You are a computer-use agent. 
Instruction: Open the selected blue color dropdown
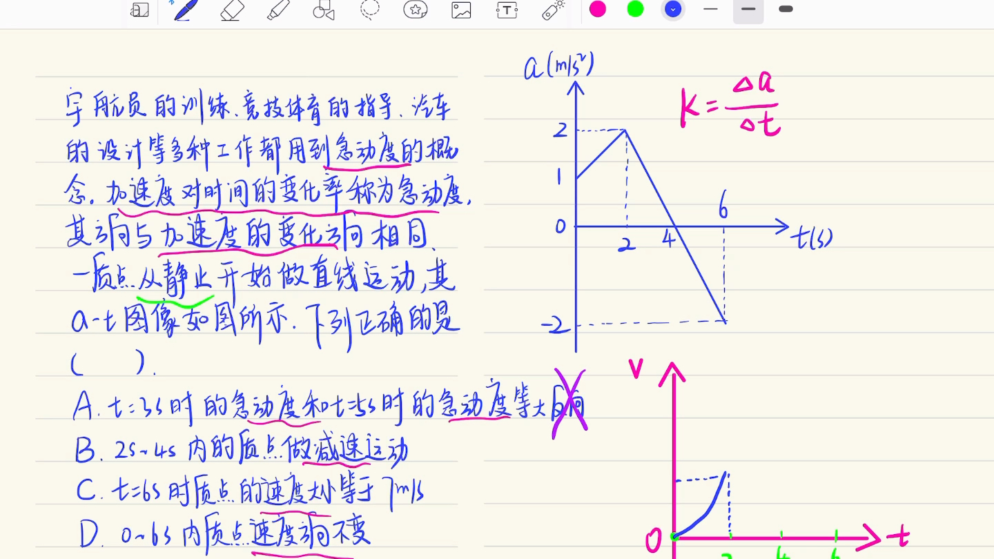click(673, 9)
